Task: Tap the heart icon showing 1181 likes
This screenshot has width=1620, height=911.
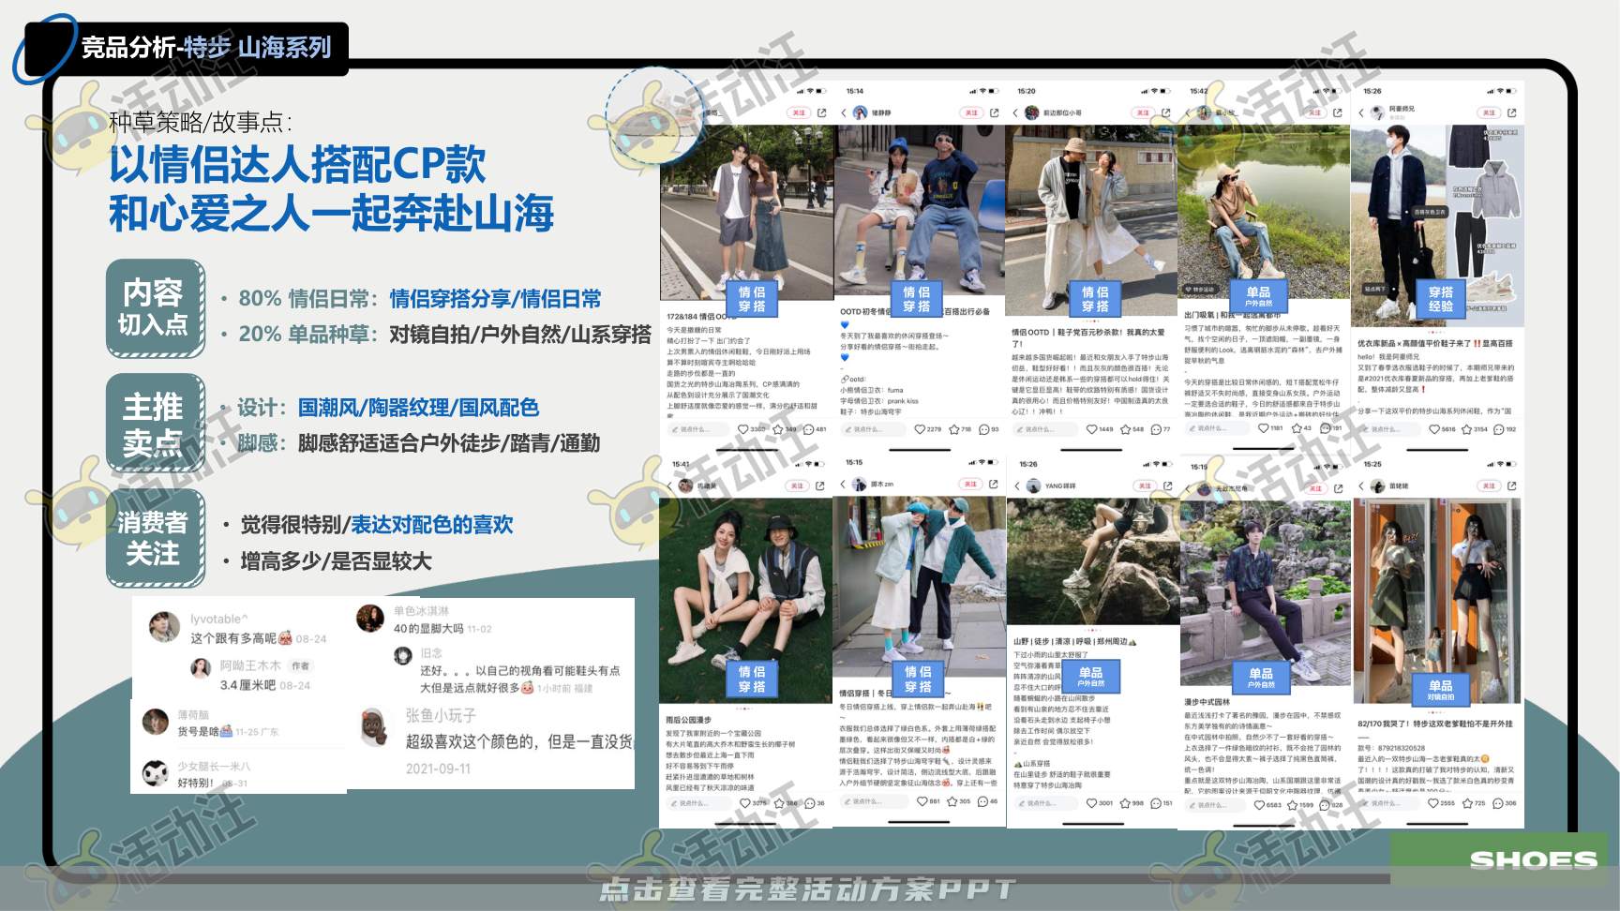Action: tap(1263, 428)
